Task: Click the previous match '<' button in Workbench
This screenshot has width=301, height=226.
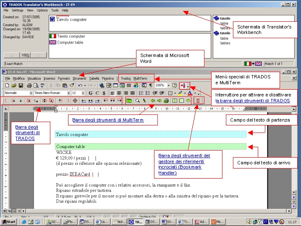Action: click(12, 55)
